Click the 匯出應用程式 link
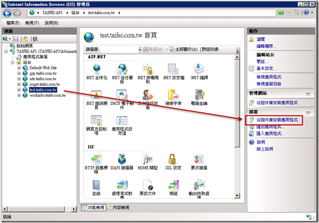The height and width of the screenshot is (223, 319). (x=270, y=127)
